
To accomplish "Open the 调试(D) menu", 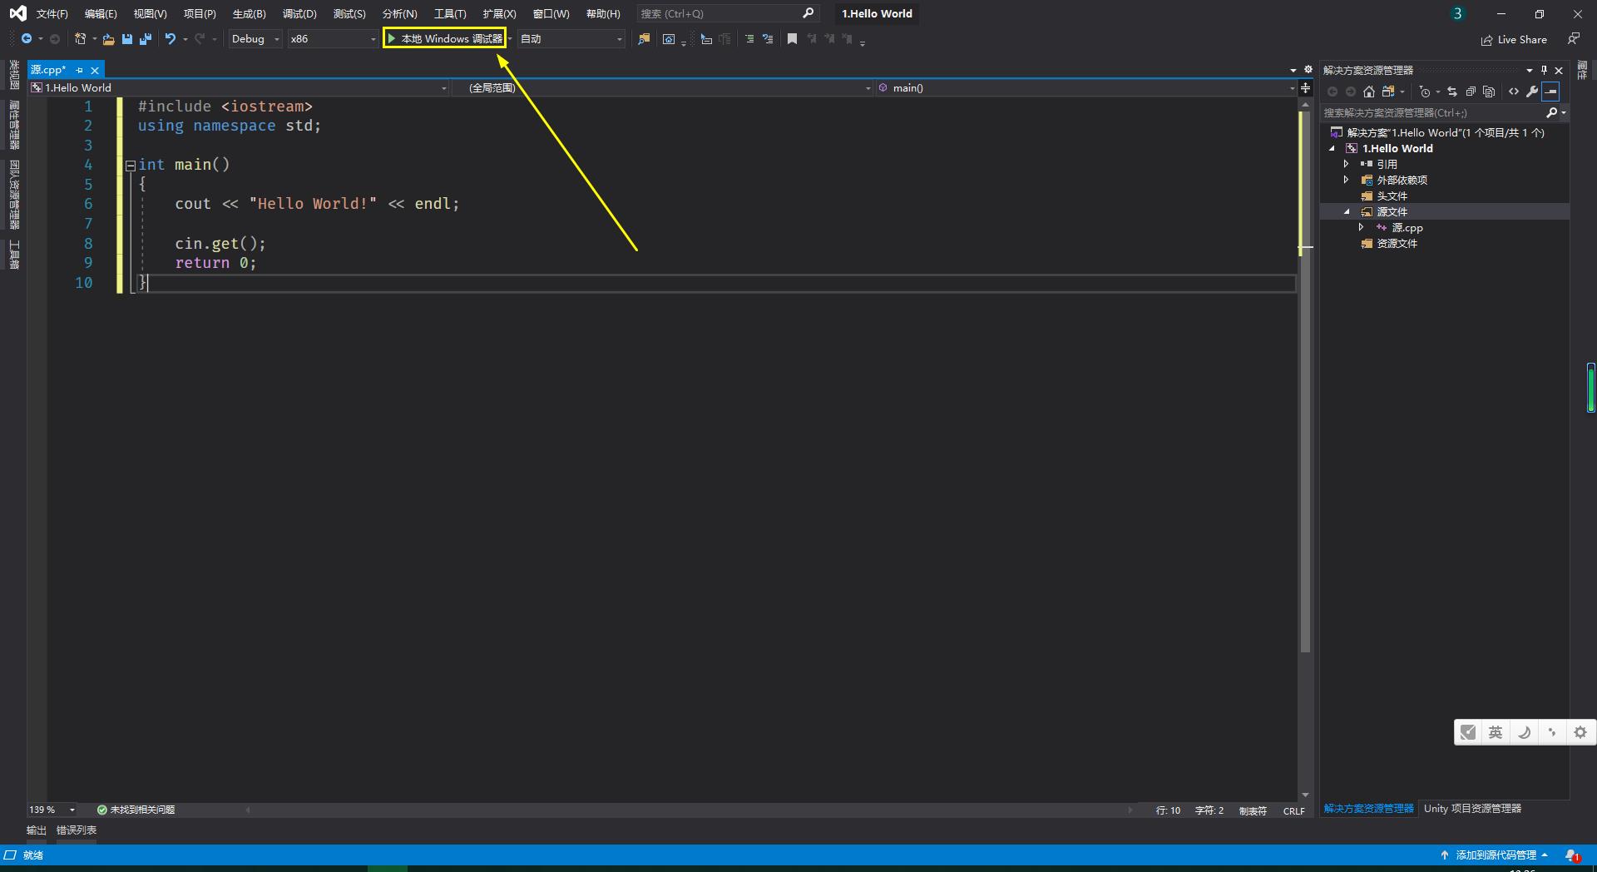I will (x=299, y=13).
